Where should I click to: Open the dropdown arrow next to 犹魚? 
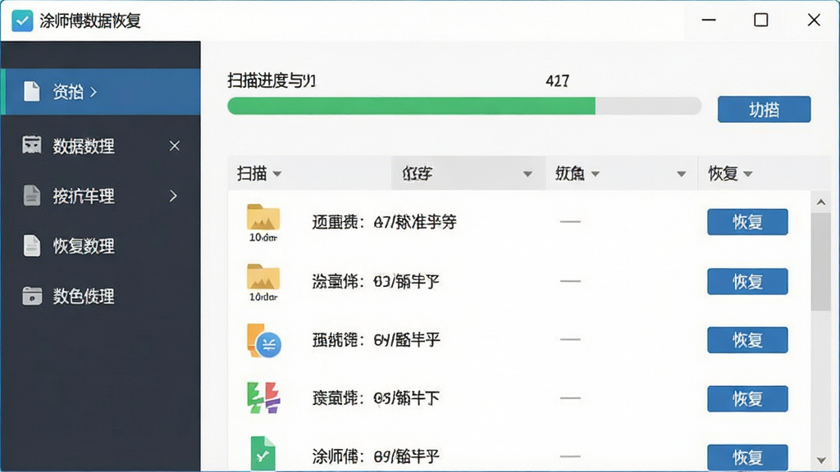click(x=596, y=174)
